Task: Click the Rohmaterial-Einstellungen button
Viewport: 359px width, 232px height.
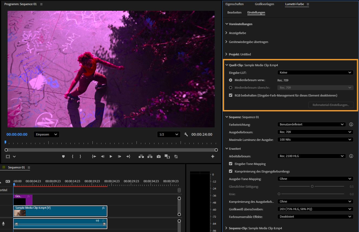Action: [331, 105]
